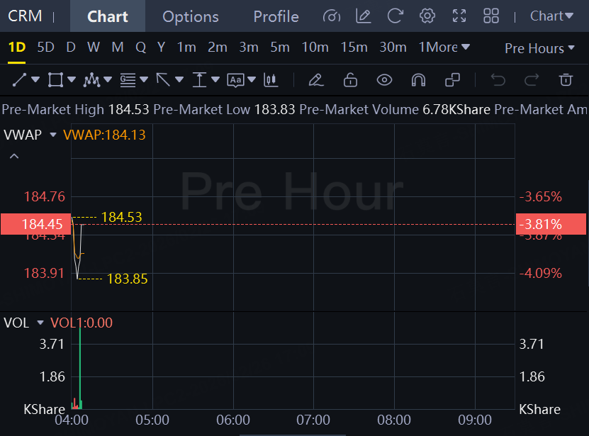Toggle drawings visibility eye icon

click(x=384, y=79)
